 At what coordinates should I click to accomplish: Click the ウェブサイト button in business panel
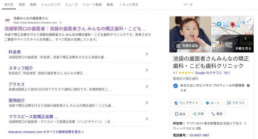coord(186,103)
